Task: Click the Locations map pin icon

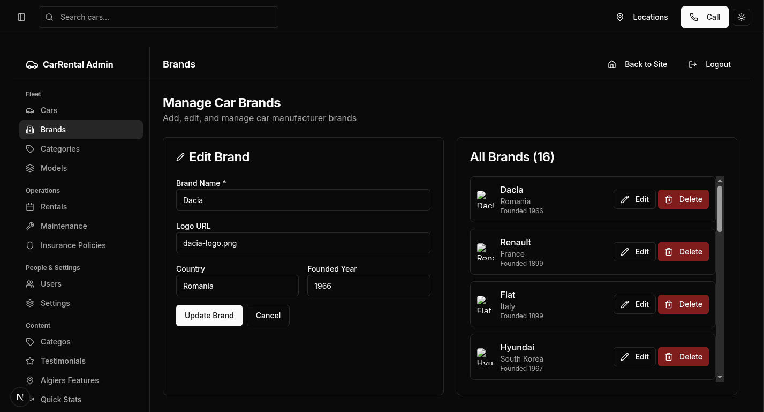Action: coord(620,17)
